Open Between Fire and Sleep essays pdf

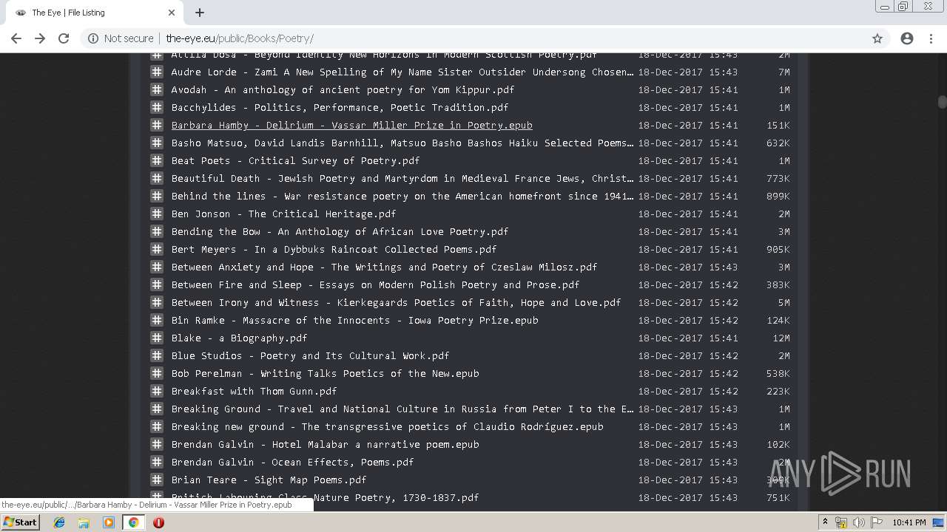pyautogui.click(x=375, y=284)
